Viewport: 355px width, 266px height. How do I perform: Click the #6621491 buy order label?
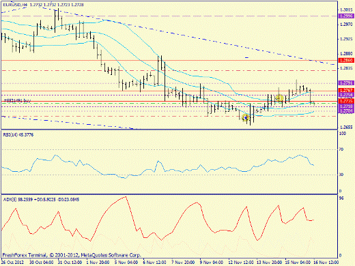[x=17, y=100]
